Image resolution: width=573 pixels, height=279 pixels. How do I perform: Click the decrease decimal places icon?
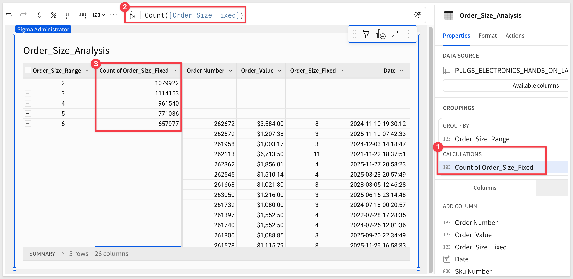68,15
